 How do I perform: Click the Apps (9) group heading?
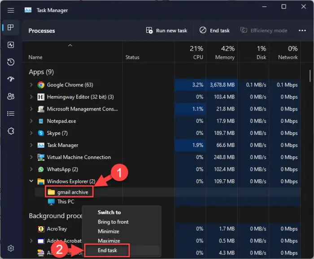(41, 72)
